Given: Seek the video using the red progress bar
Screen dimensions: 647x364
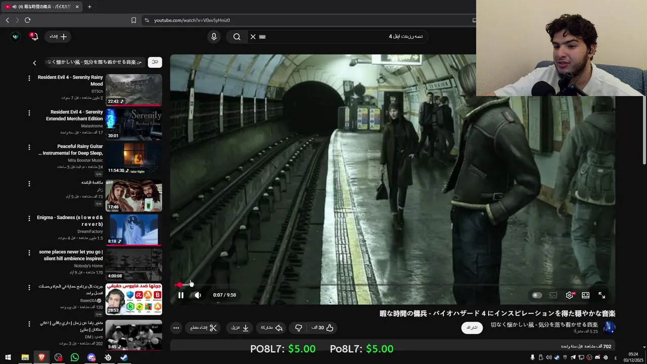Looking at the screenshot, I should click(393, 285).
